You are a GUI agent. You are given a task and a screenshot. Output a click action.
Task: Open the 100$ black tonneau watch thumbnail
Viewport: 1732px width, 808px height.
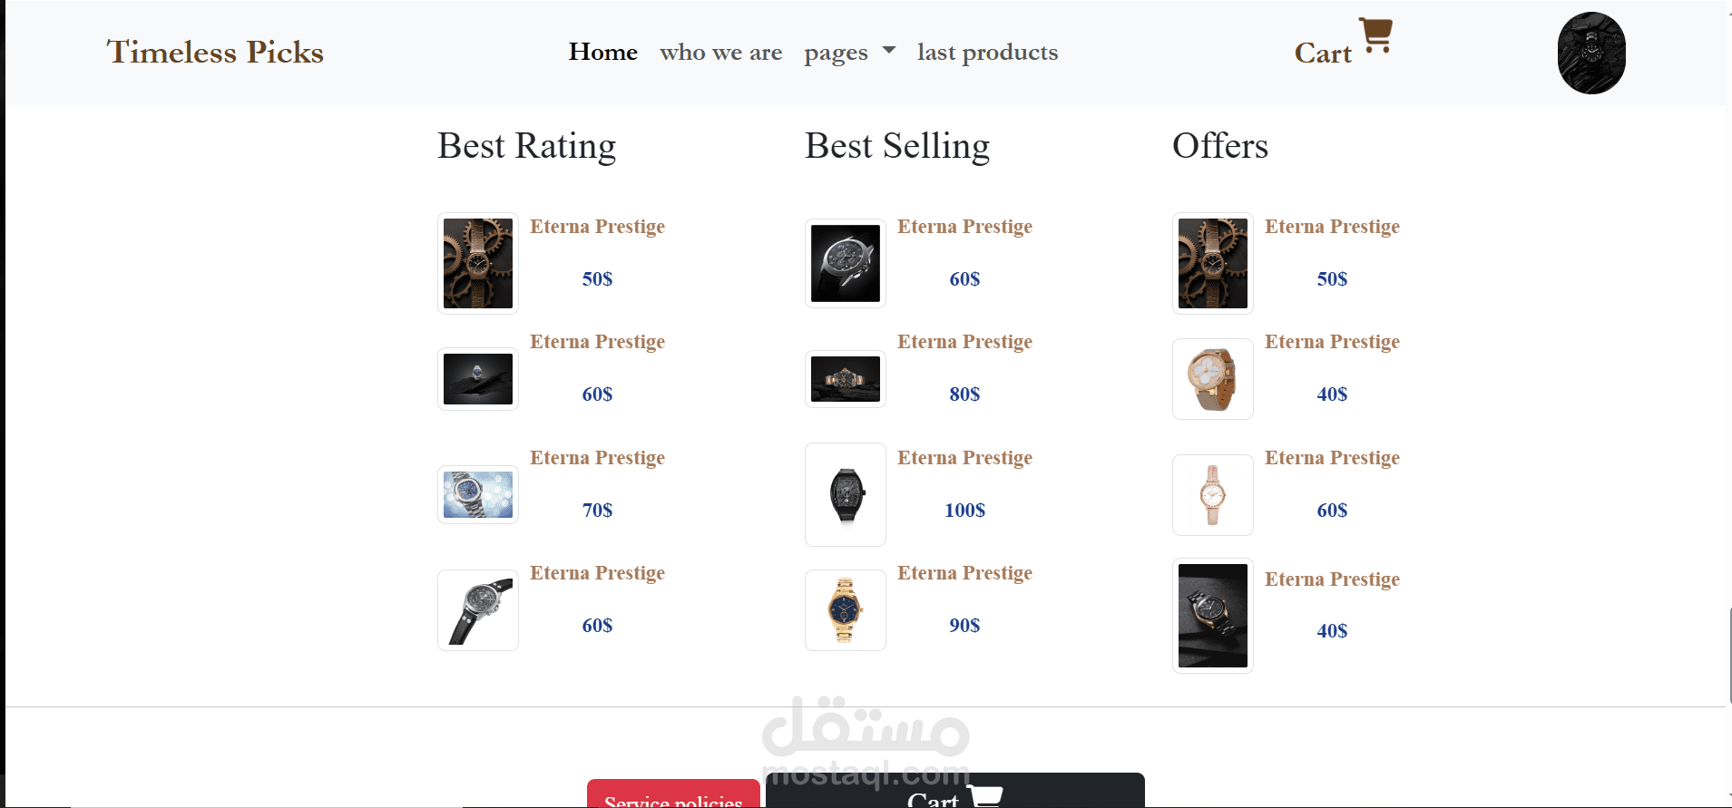[846, 494]
